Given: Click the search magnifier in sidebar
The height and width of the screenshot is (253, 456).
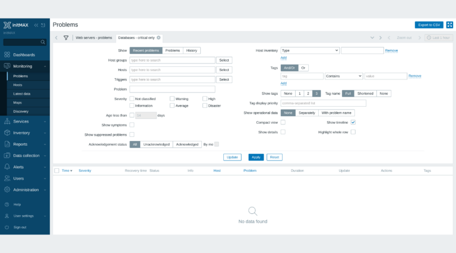Looking at the screenshot, I should pyautogui.click(x=43, y=42).
